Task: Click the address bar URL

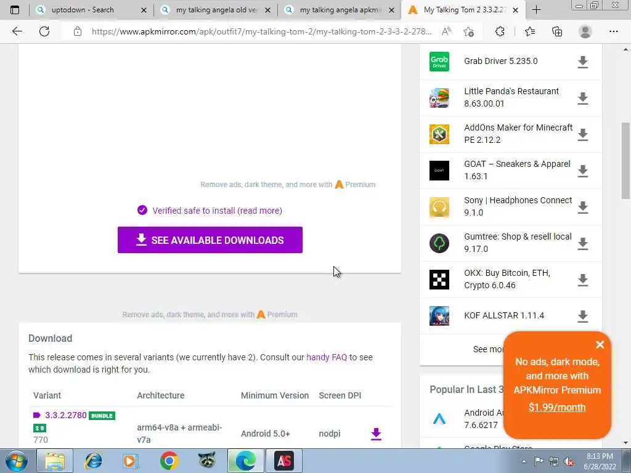Action: (261, 31)
